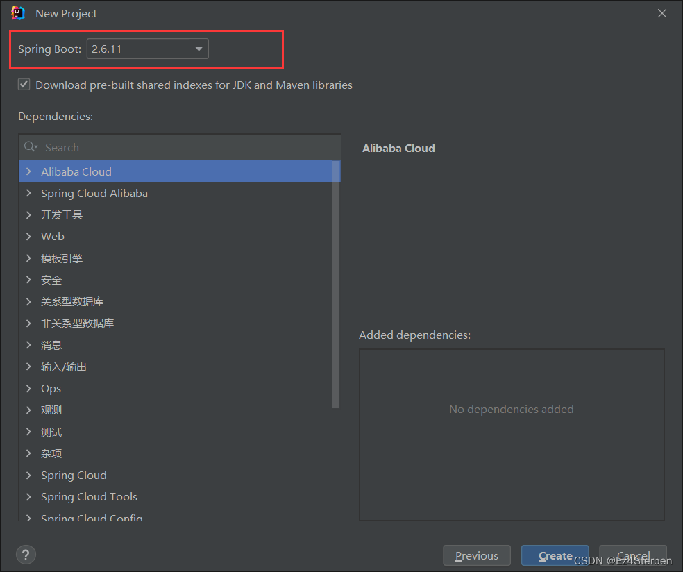Close the New Project dialog

pyautogui.click(x=661, y=13)
